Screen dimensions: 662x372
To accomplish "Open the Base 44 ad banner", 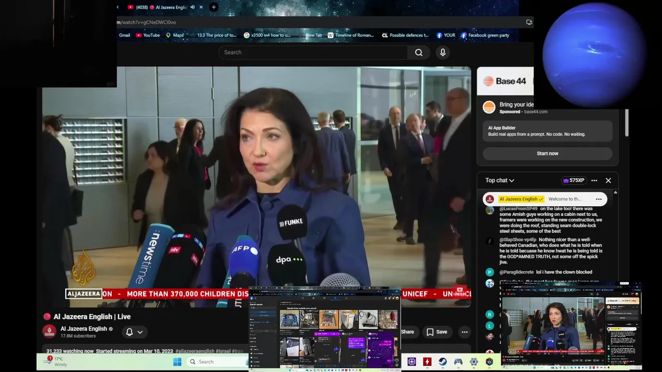I will pyautogui.click(x=505, y=81).
